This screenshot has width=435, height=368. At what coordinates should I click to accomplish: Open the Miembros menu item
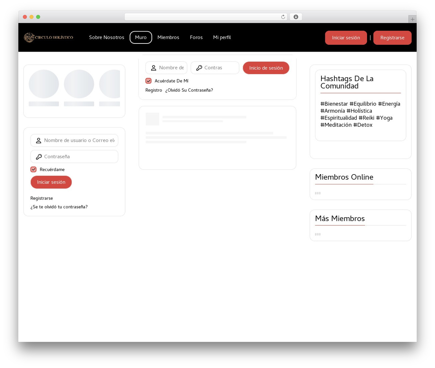[x=168, y=37]
